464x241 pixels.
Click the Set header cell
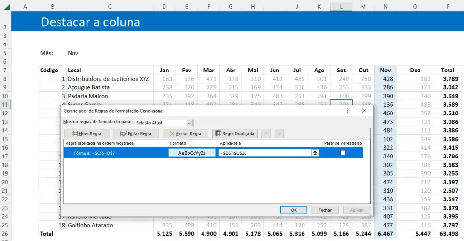pos(341,70)
